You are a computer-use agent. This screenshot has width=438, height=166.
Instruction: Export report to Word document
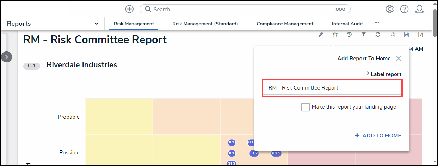pyautogui.click(x=406, y=35)
